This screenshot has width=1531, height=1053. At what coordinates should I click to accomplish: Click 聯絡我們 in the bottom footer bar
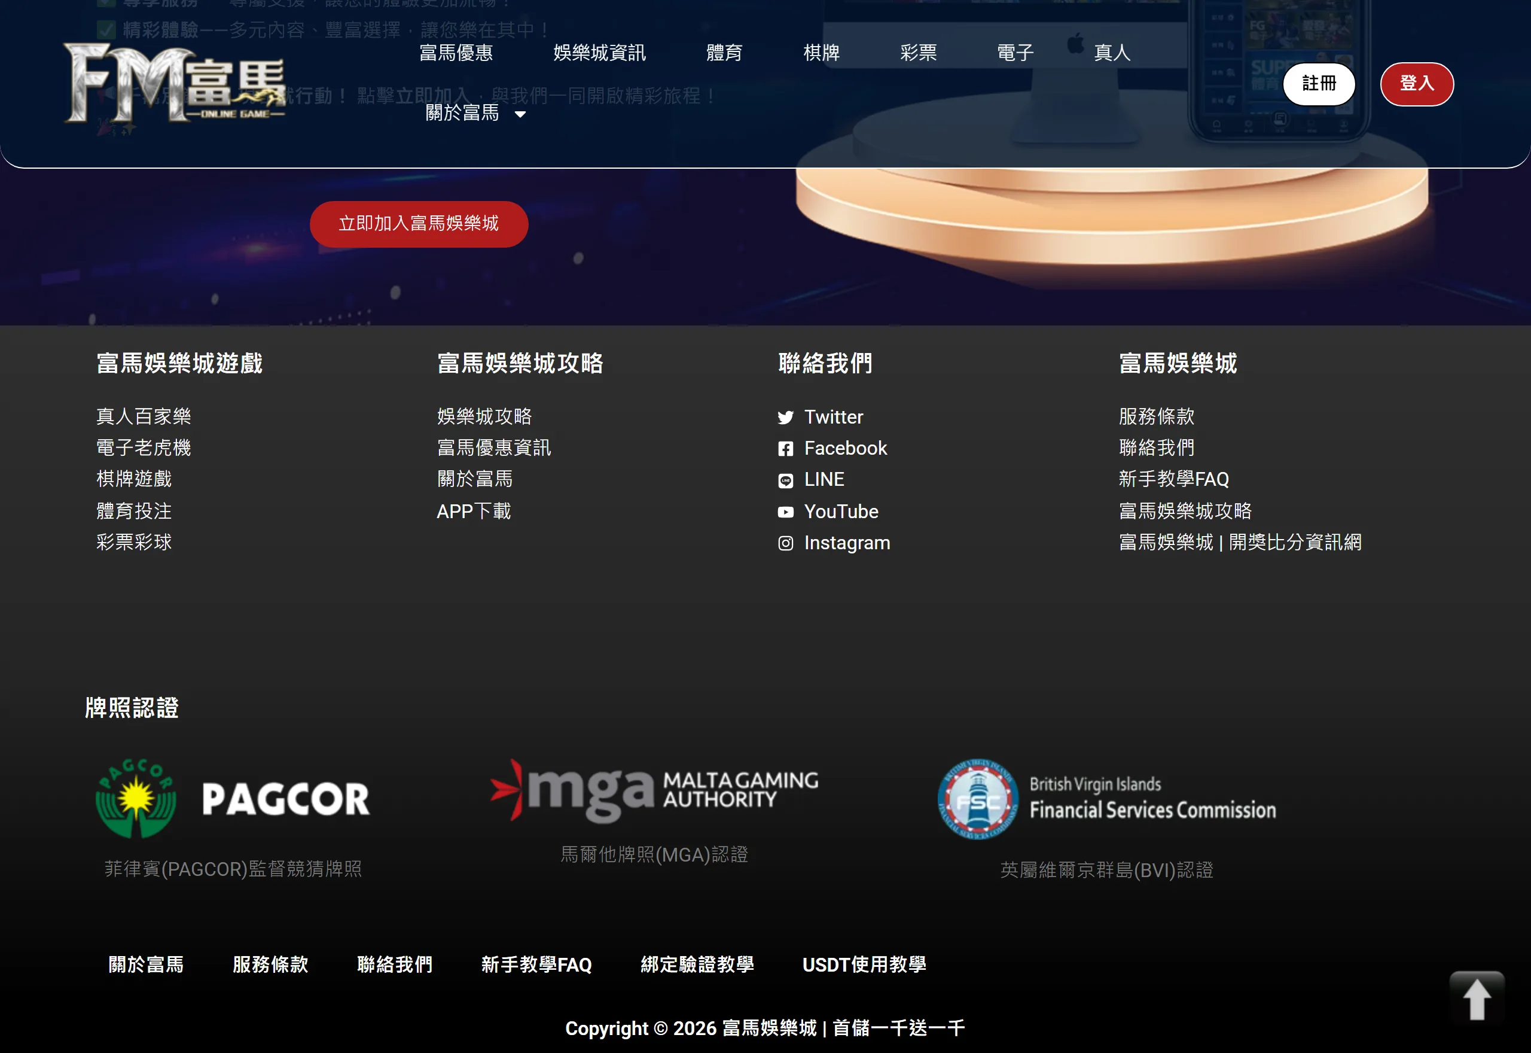[x=395, y=965]
